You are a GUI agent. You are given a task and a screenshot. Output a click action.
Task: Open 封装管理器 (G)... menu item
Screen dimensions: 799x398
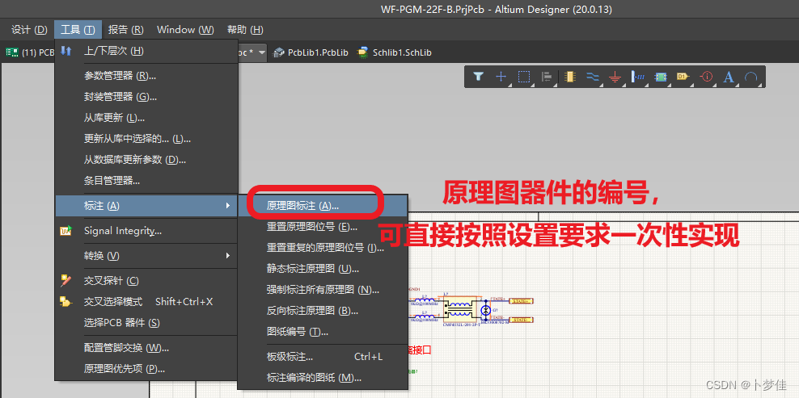coord(146,97)
